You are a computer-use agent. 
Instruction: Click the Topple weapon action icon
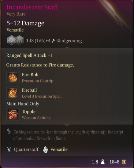(13, 114)
